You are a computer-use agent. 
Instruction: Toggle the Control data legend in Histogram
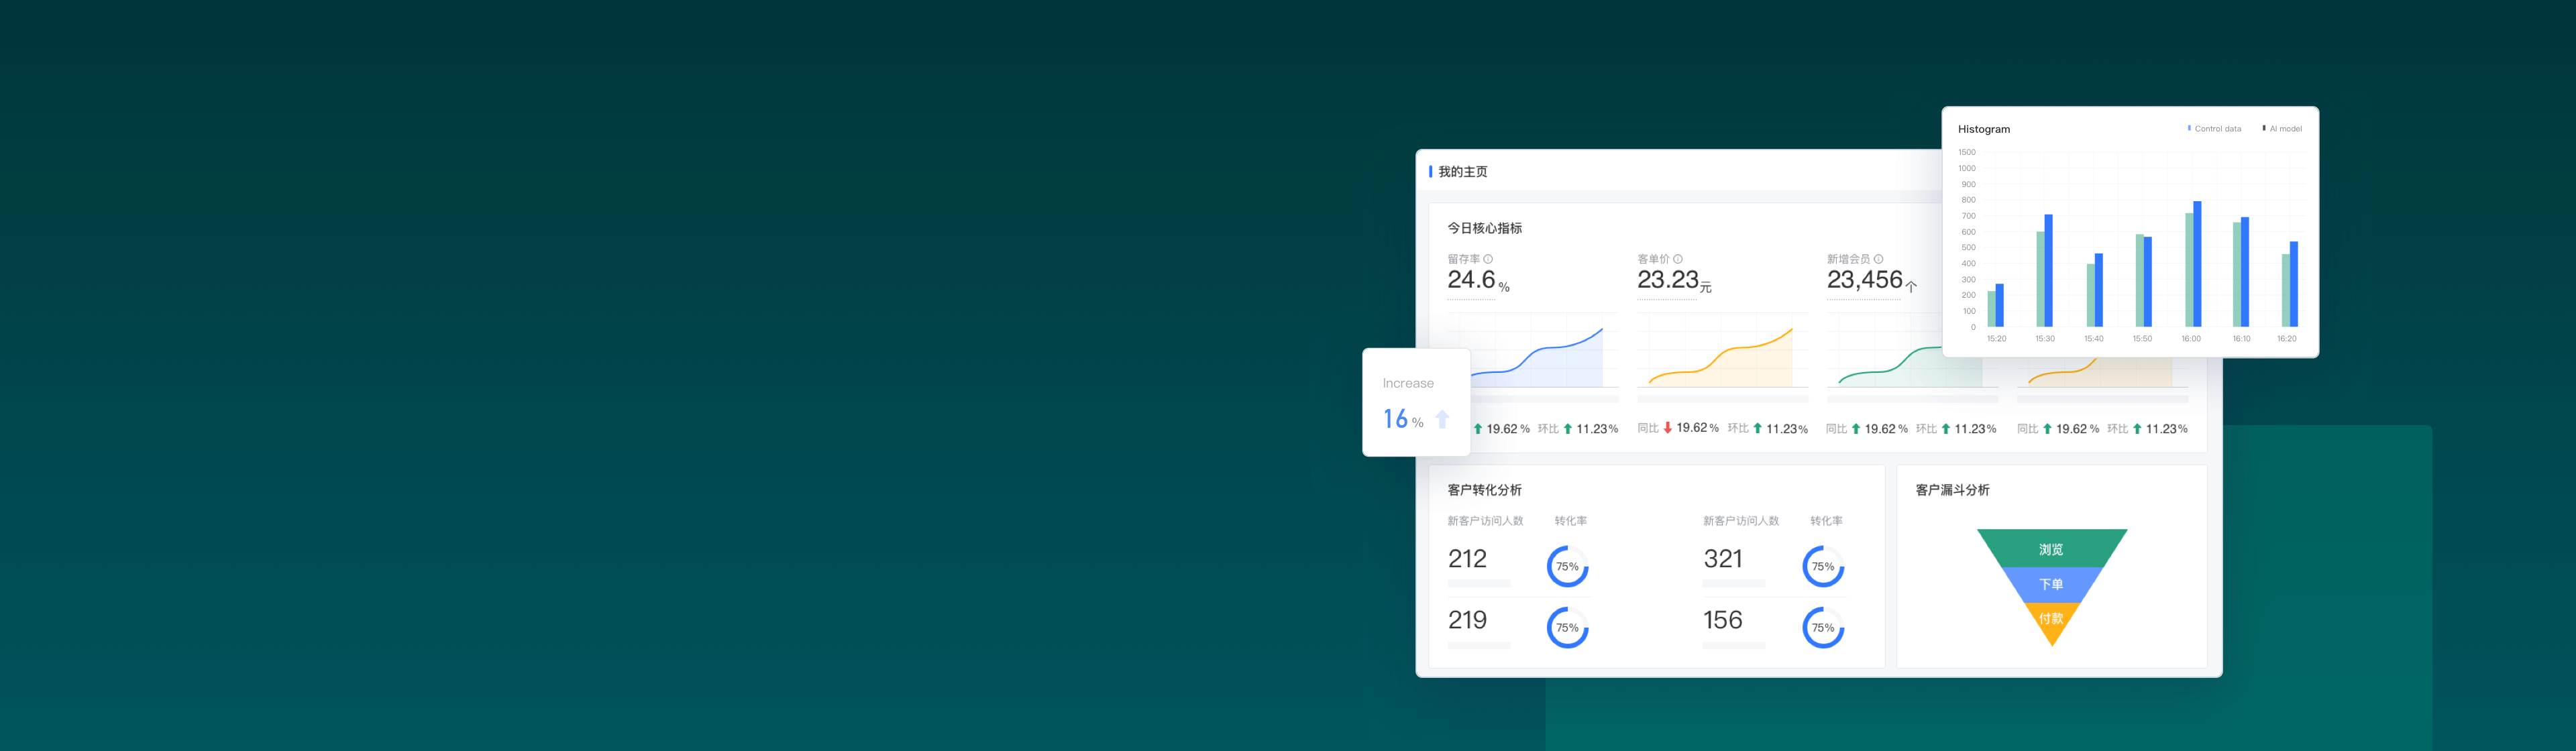click(x=2214, y=129)
